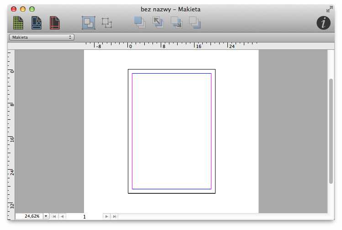Open the zoom percentage dropdown arrow
Screen dimensions: 342x230
[46, 216]
